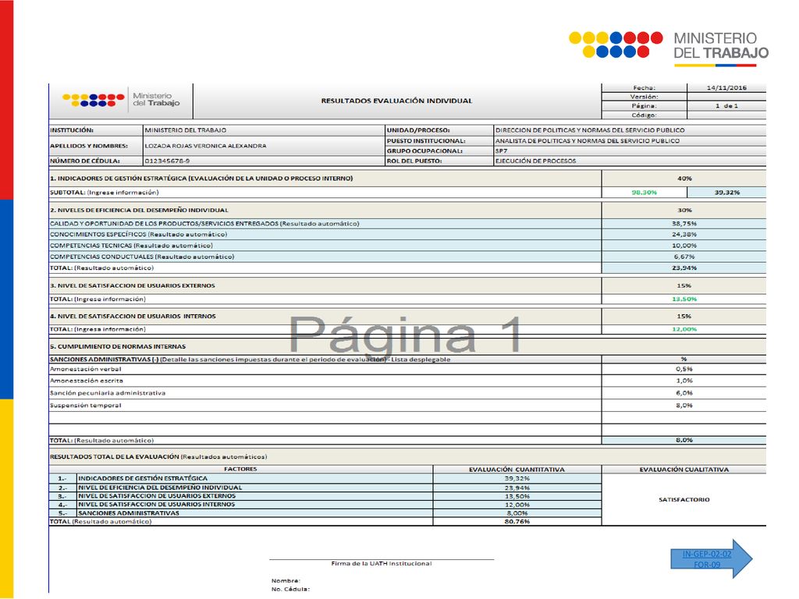This screenshot has height=599, width=799.
Task: Select the name LOZADA ROJAS VERONICA ALEXANDRA
Action: coord(205,146)
